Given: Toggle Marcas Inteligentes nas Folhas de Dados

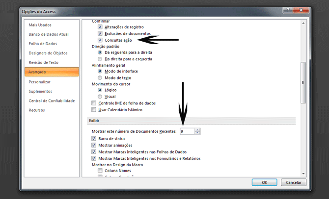Looking at the screenshot, I should (94, 152).
